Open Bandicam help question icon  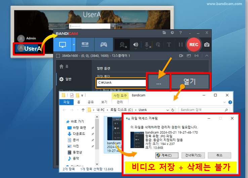coord(180,33)
